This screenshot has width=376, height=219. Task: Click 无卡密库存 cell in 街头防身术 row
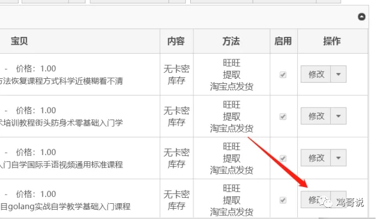click(177, 117)
